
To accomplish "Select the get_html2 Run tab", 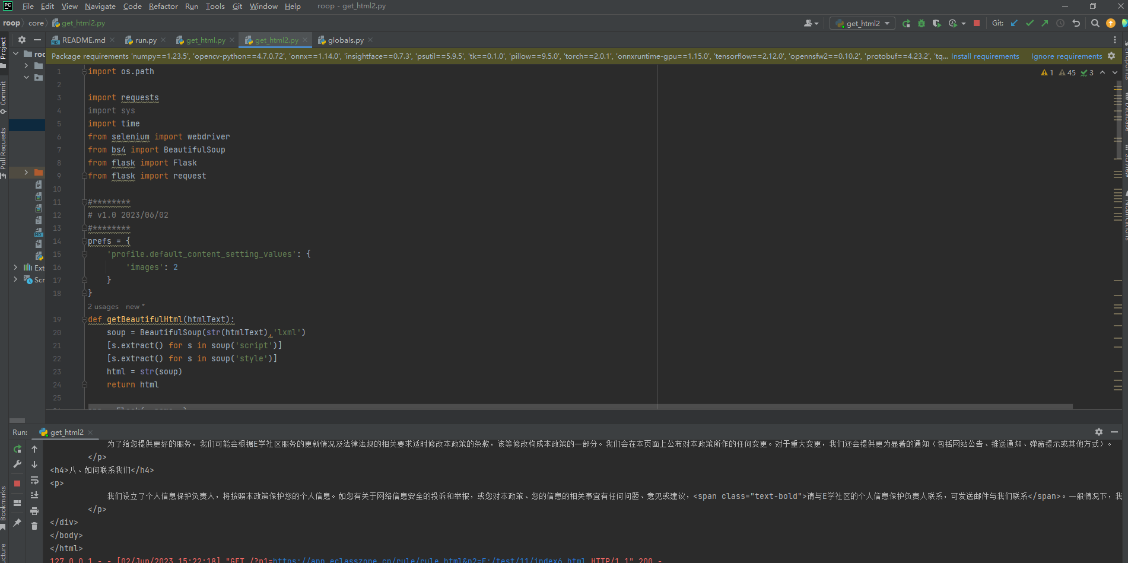I will [66, 432].
